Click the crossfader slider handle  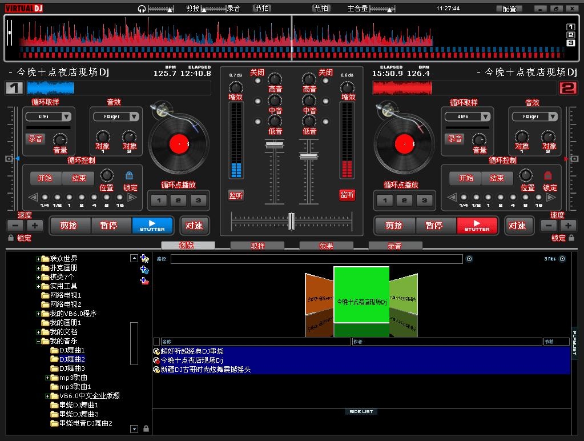click(x=292, y=221)
